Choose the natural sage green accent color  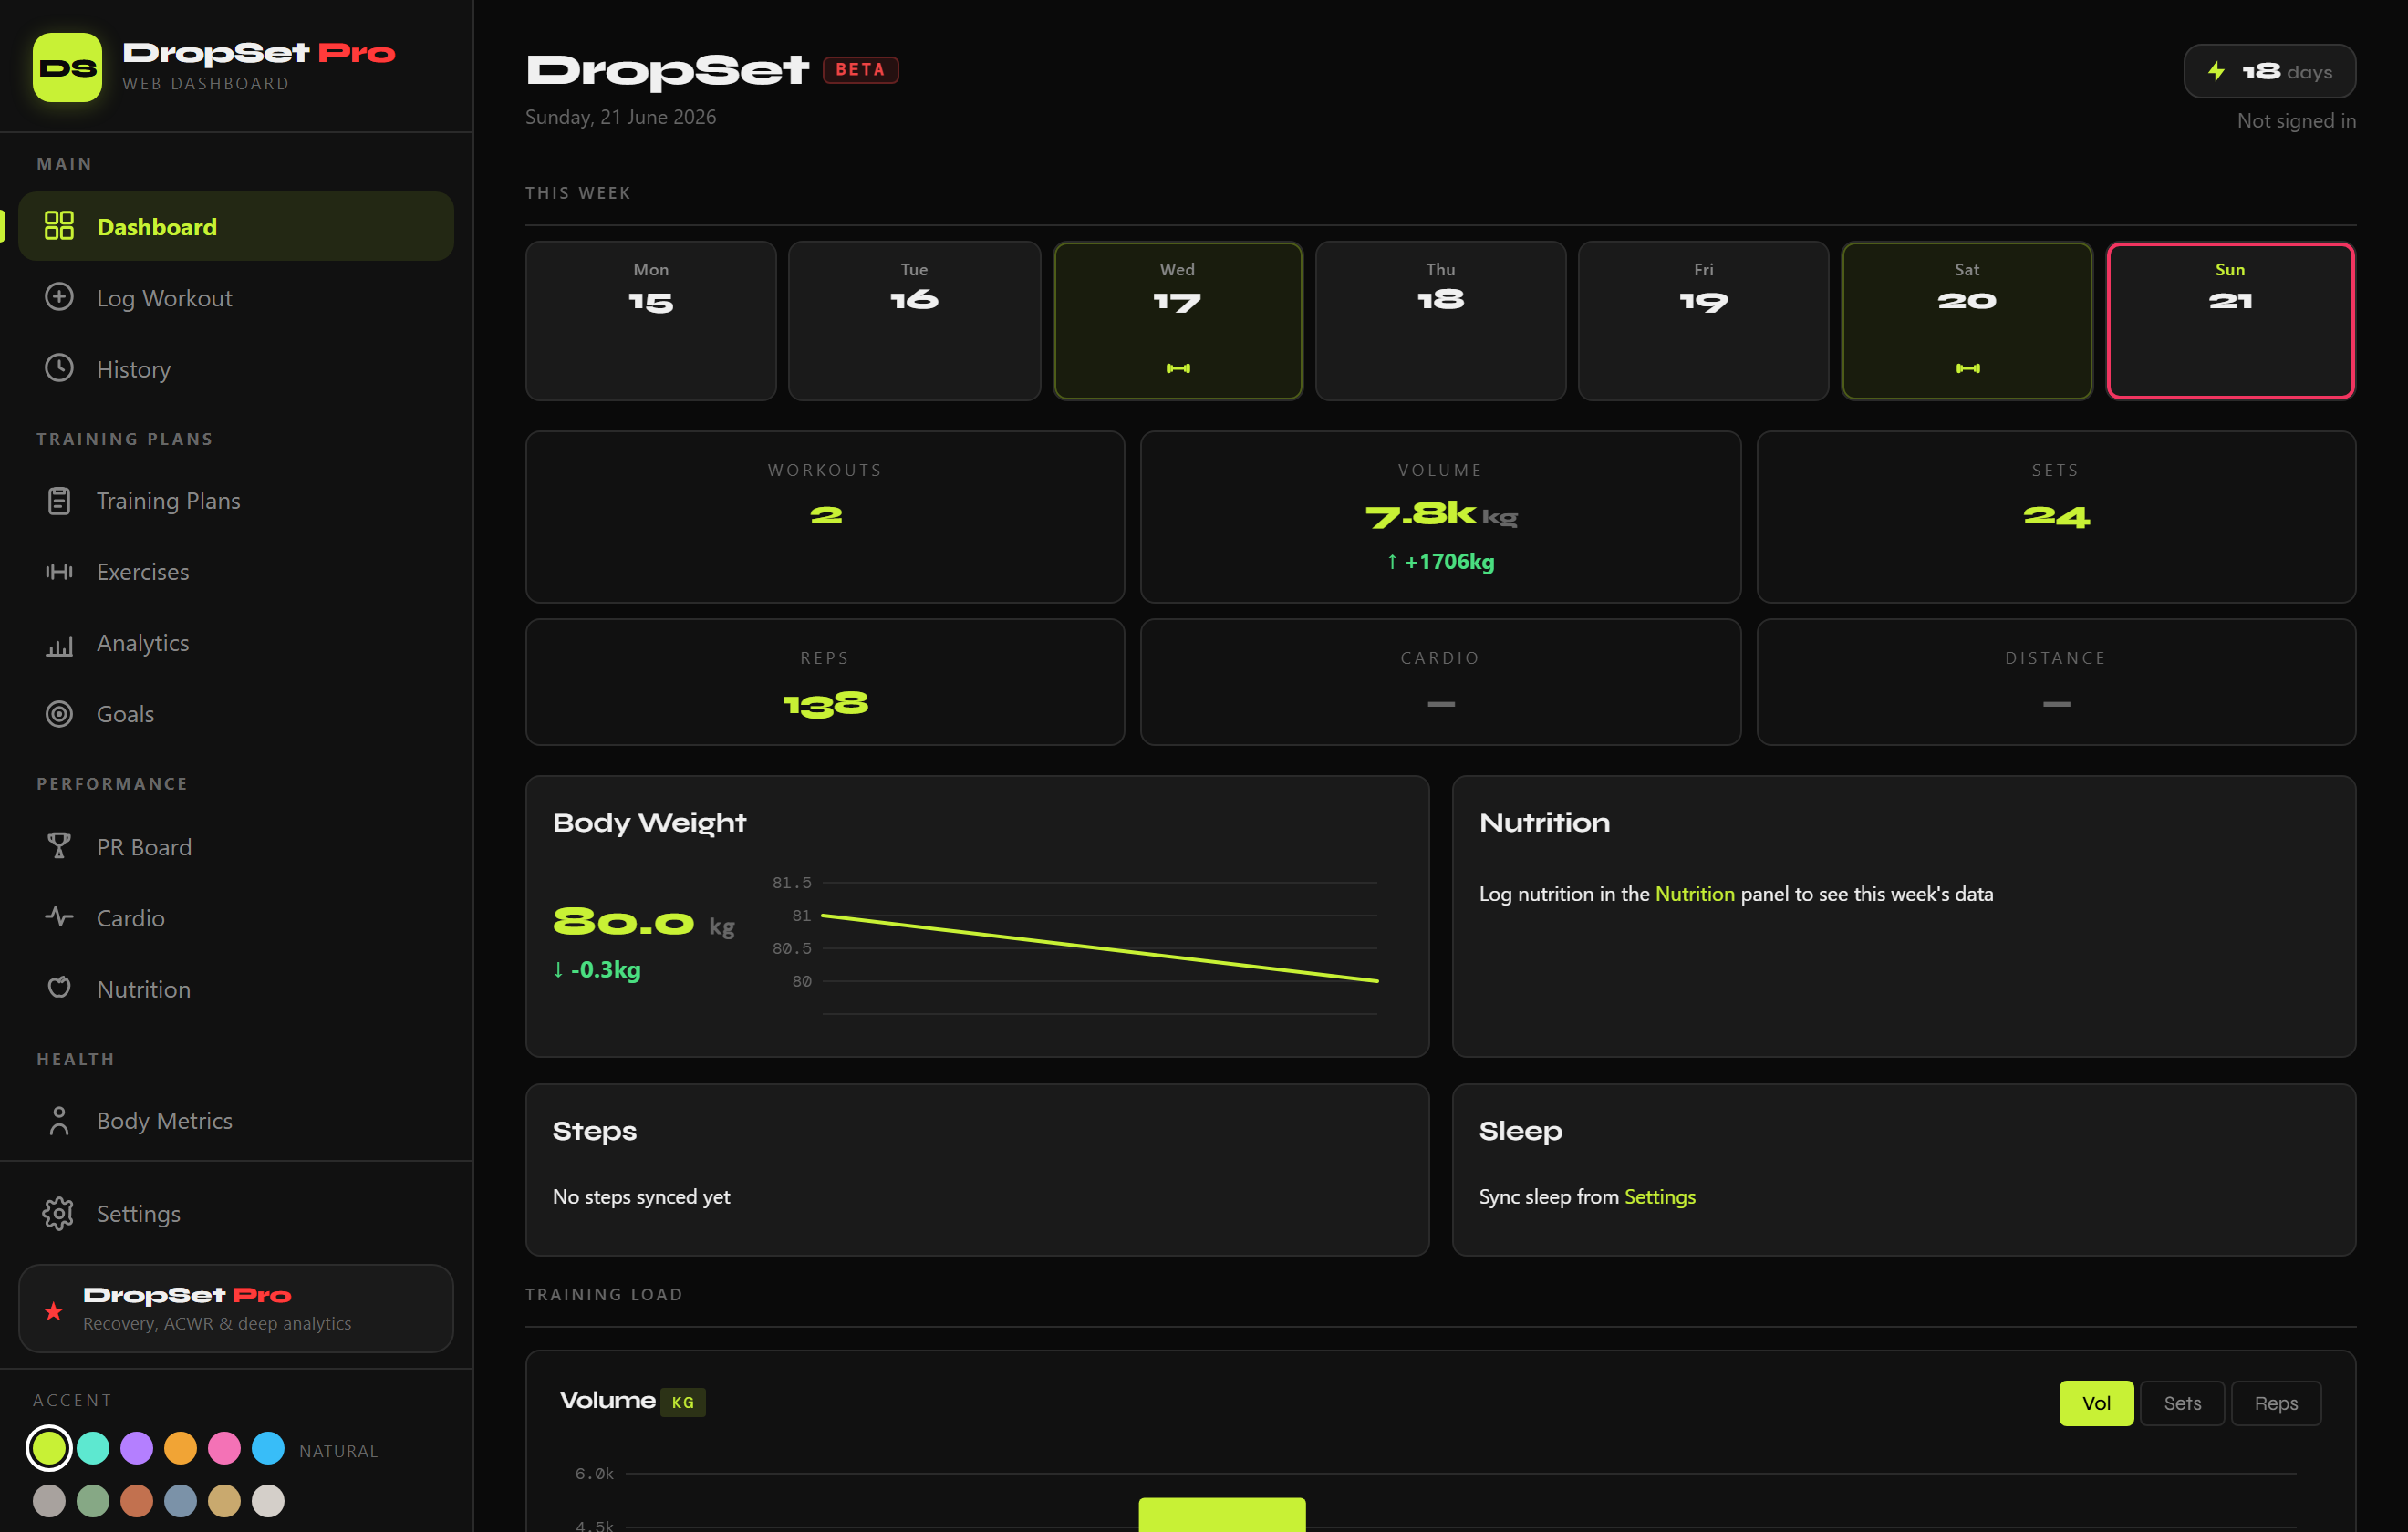click(93, 1501)
